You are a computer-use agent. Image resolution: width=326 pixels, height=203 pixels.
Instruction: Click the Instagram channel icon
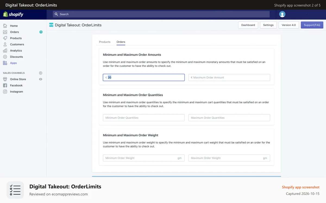(5, 92)
